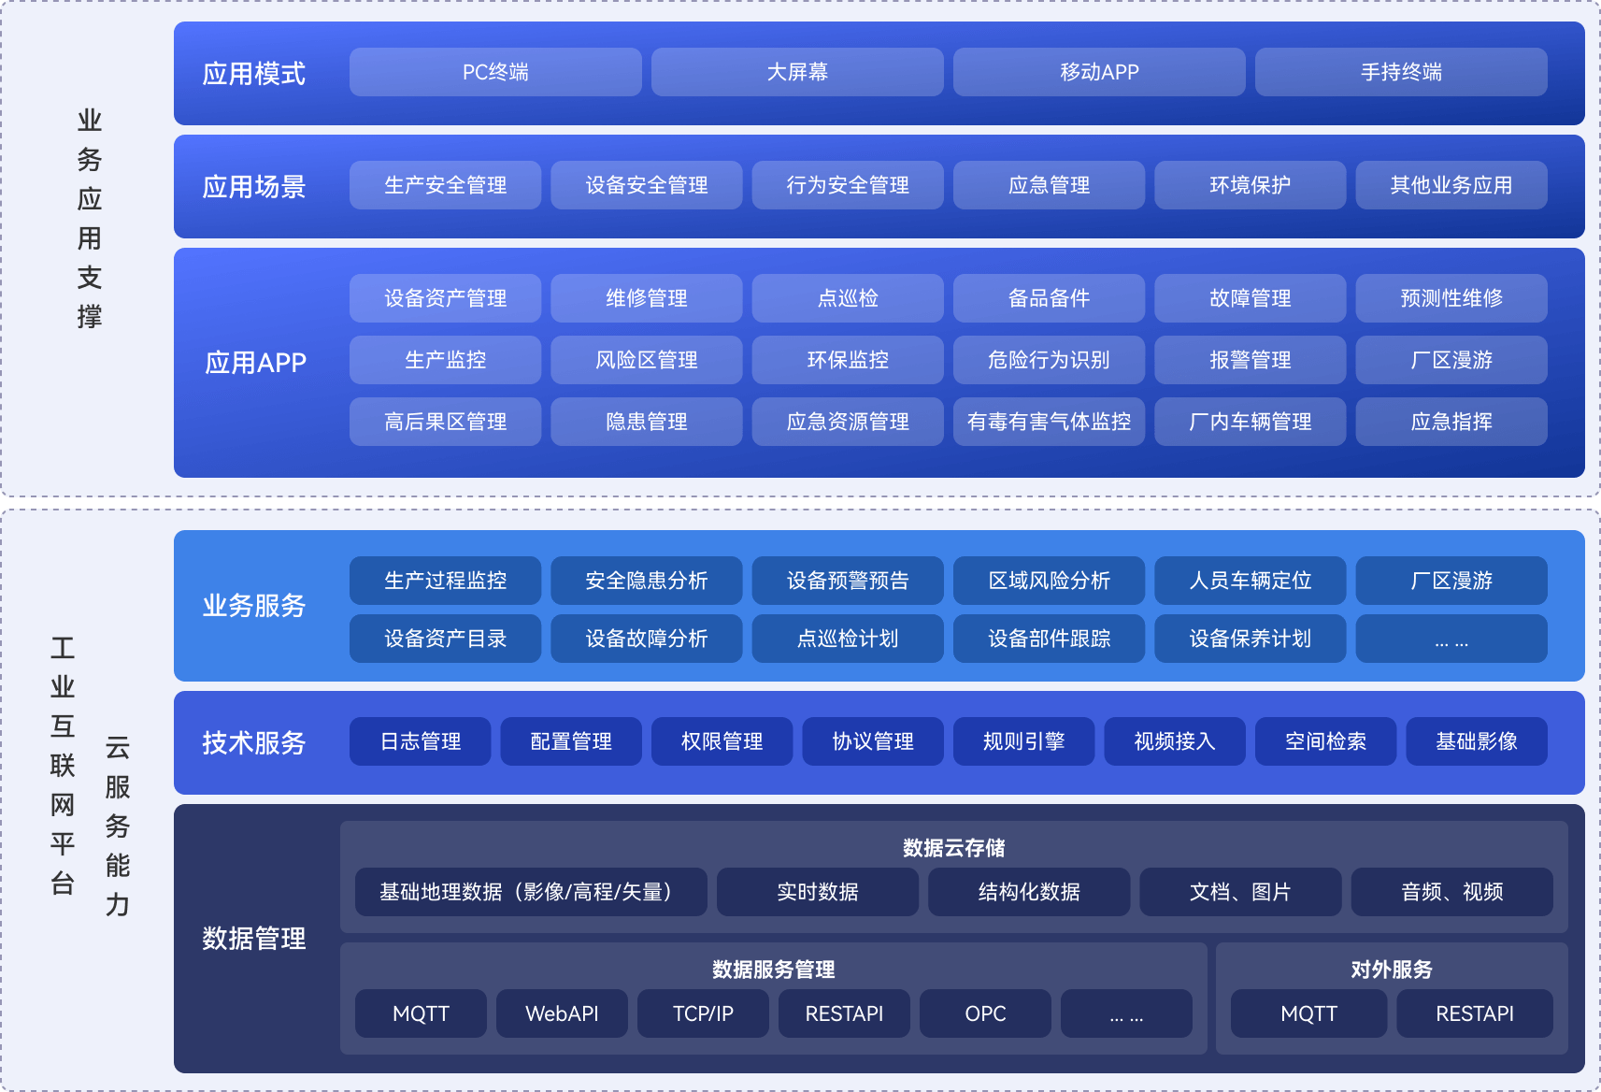Click the 维修管理 app box
The image size is (1601, 1092).
click(x=647, y=298)
